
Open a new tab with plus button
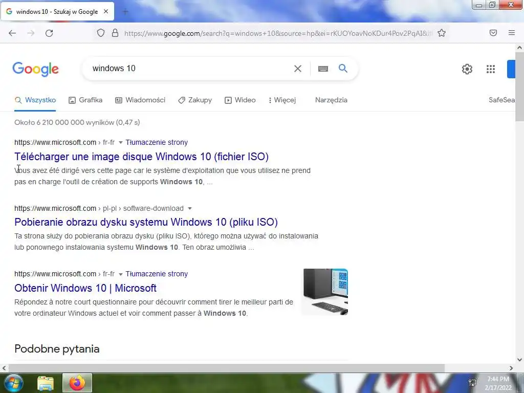pyautogui.click(x=125, y=12)
